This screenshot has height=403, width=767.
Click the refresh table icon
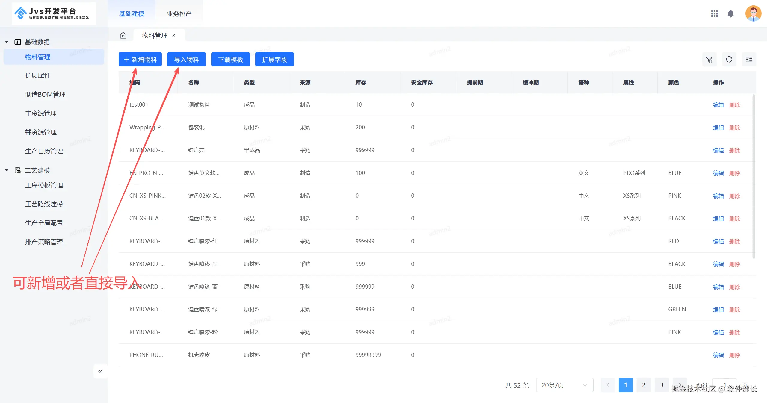click(729, 60)
